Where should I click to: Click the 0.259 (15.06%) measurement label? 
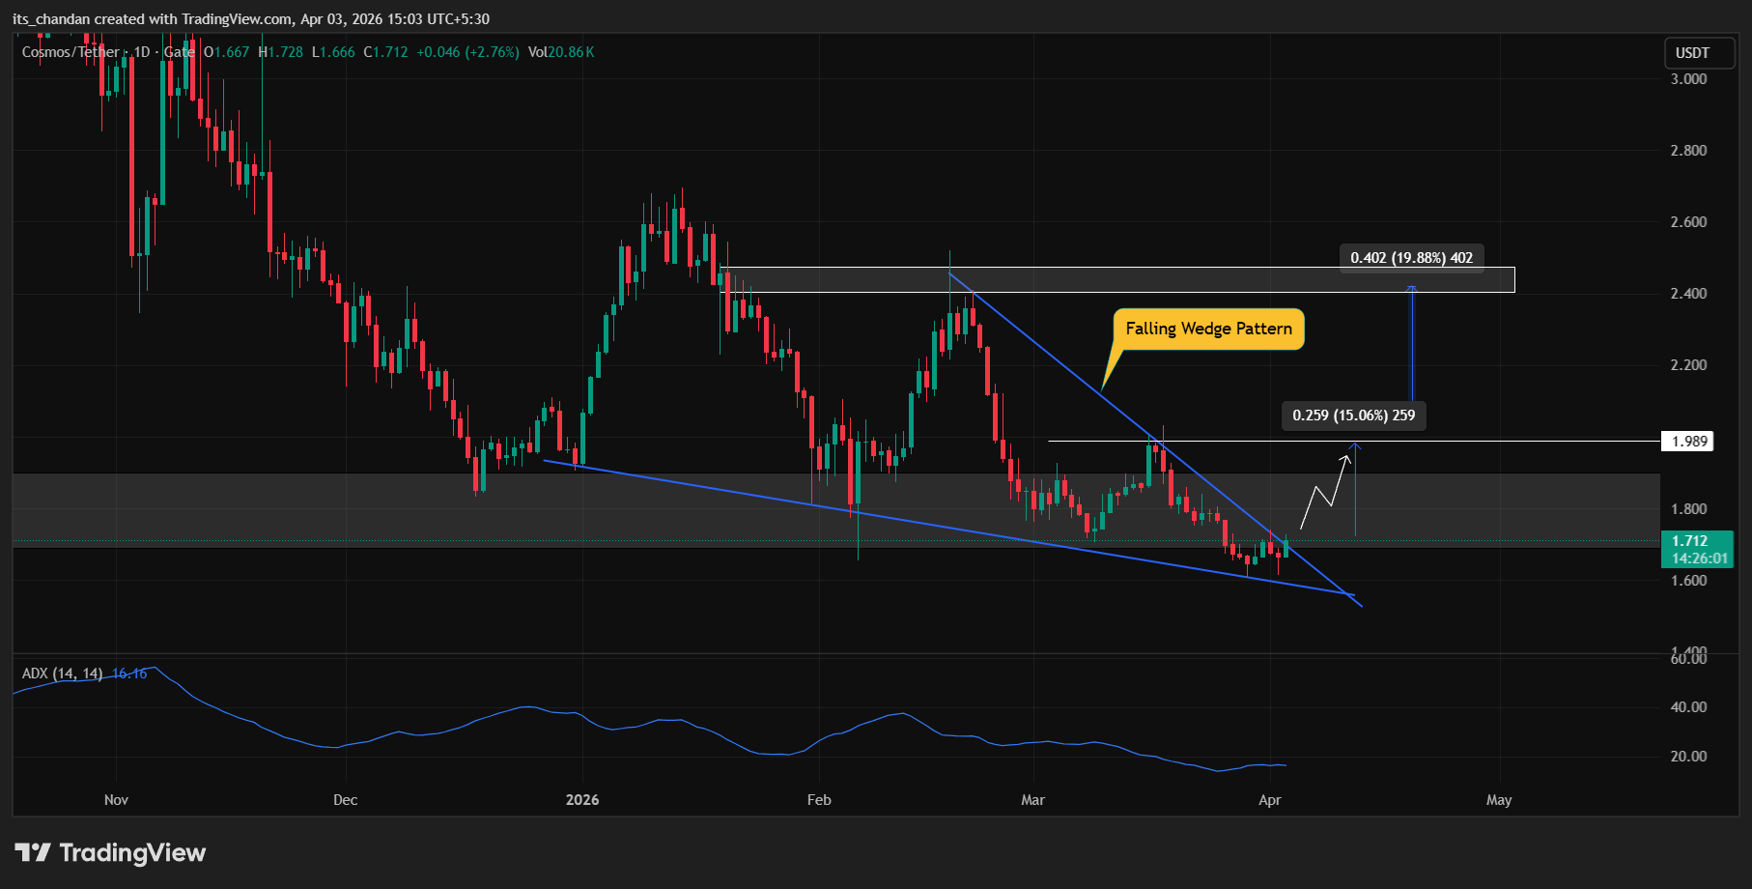1352,416
